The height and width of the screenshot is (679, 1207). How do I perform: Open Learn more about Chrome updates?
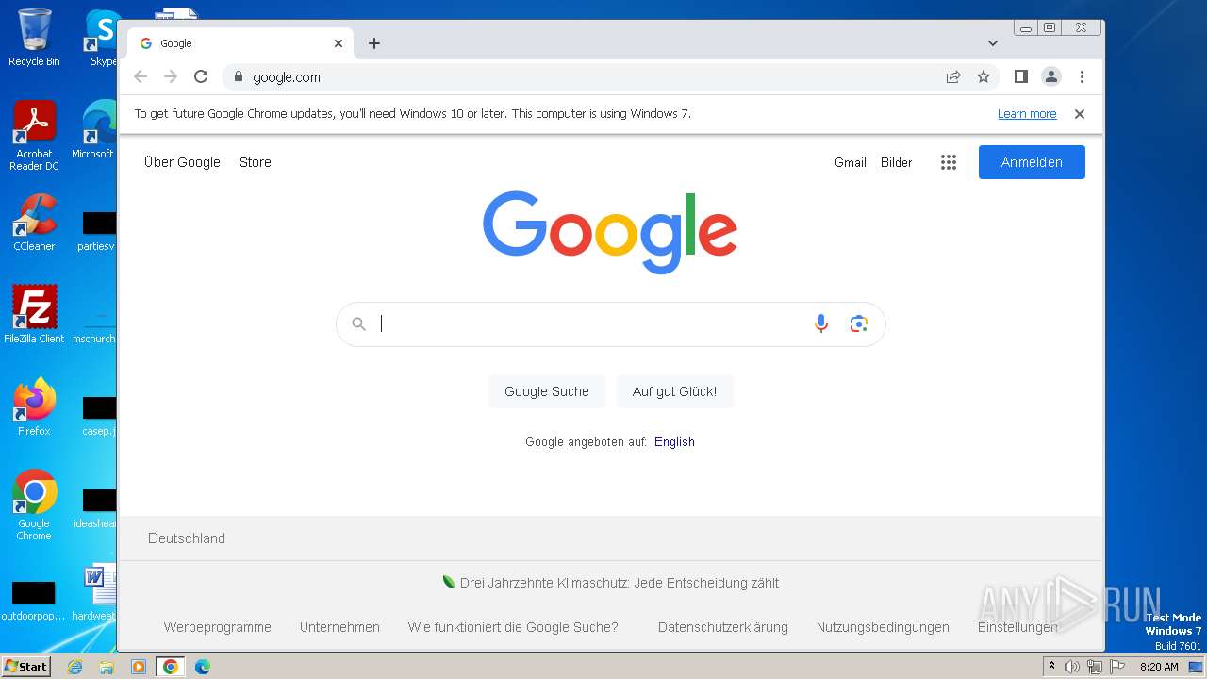click(x=1027, y=114)
